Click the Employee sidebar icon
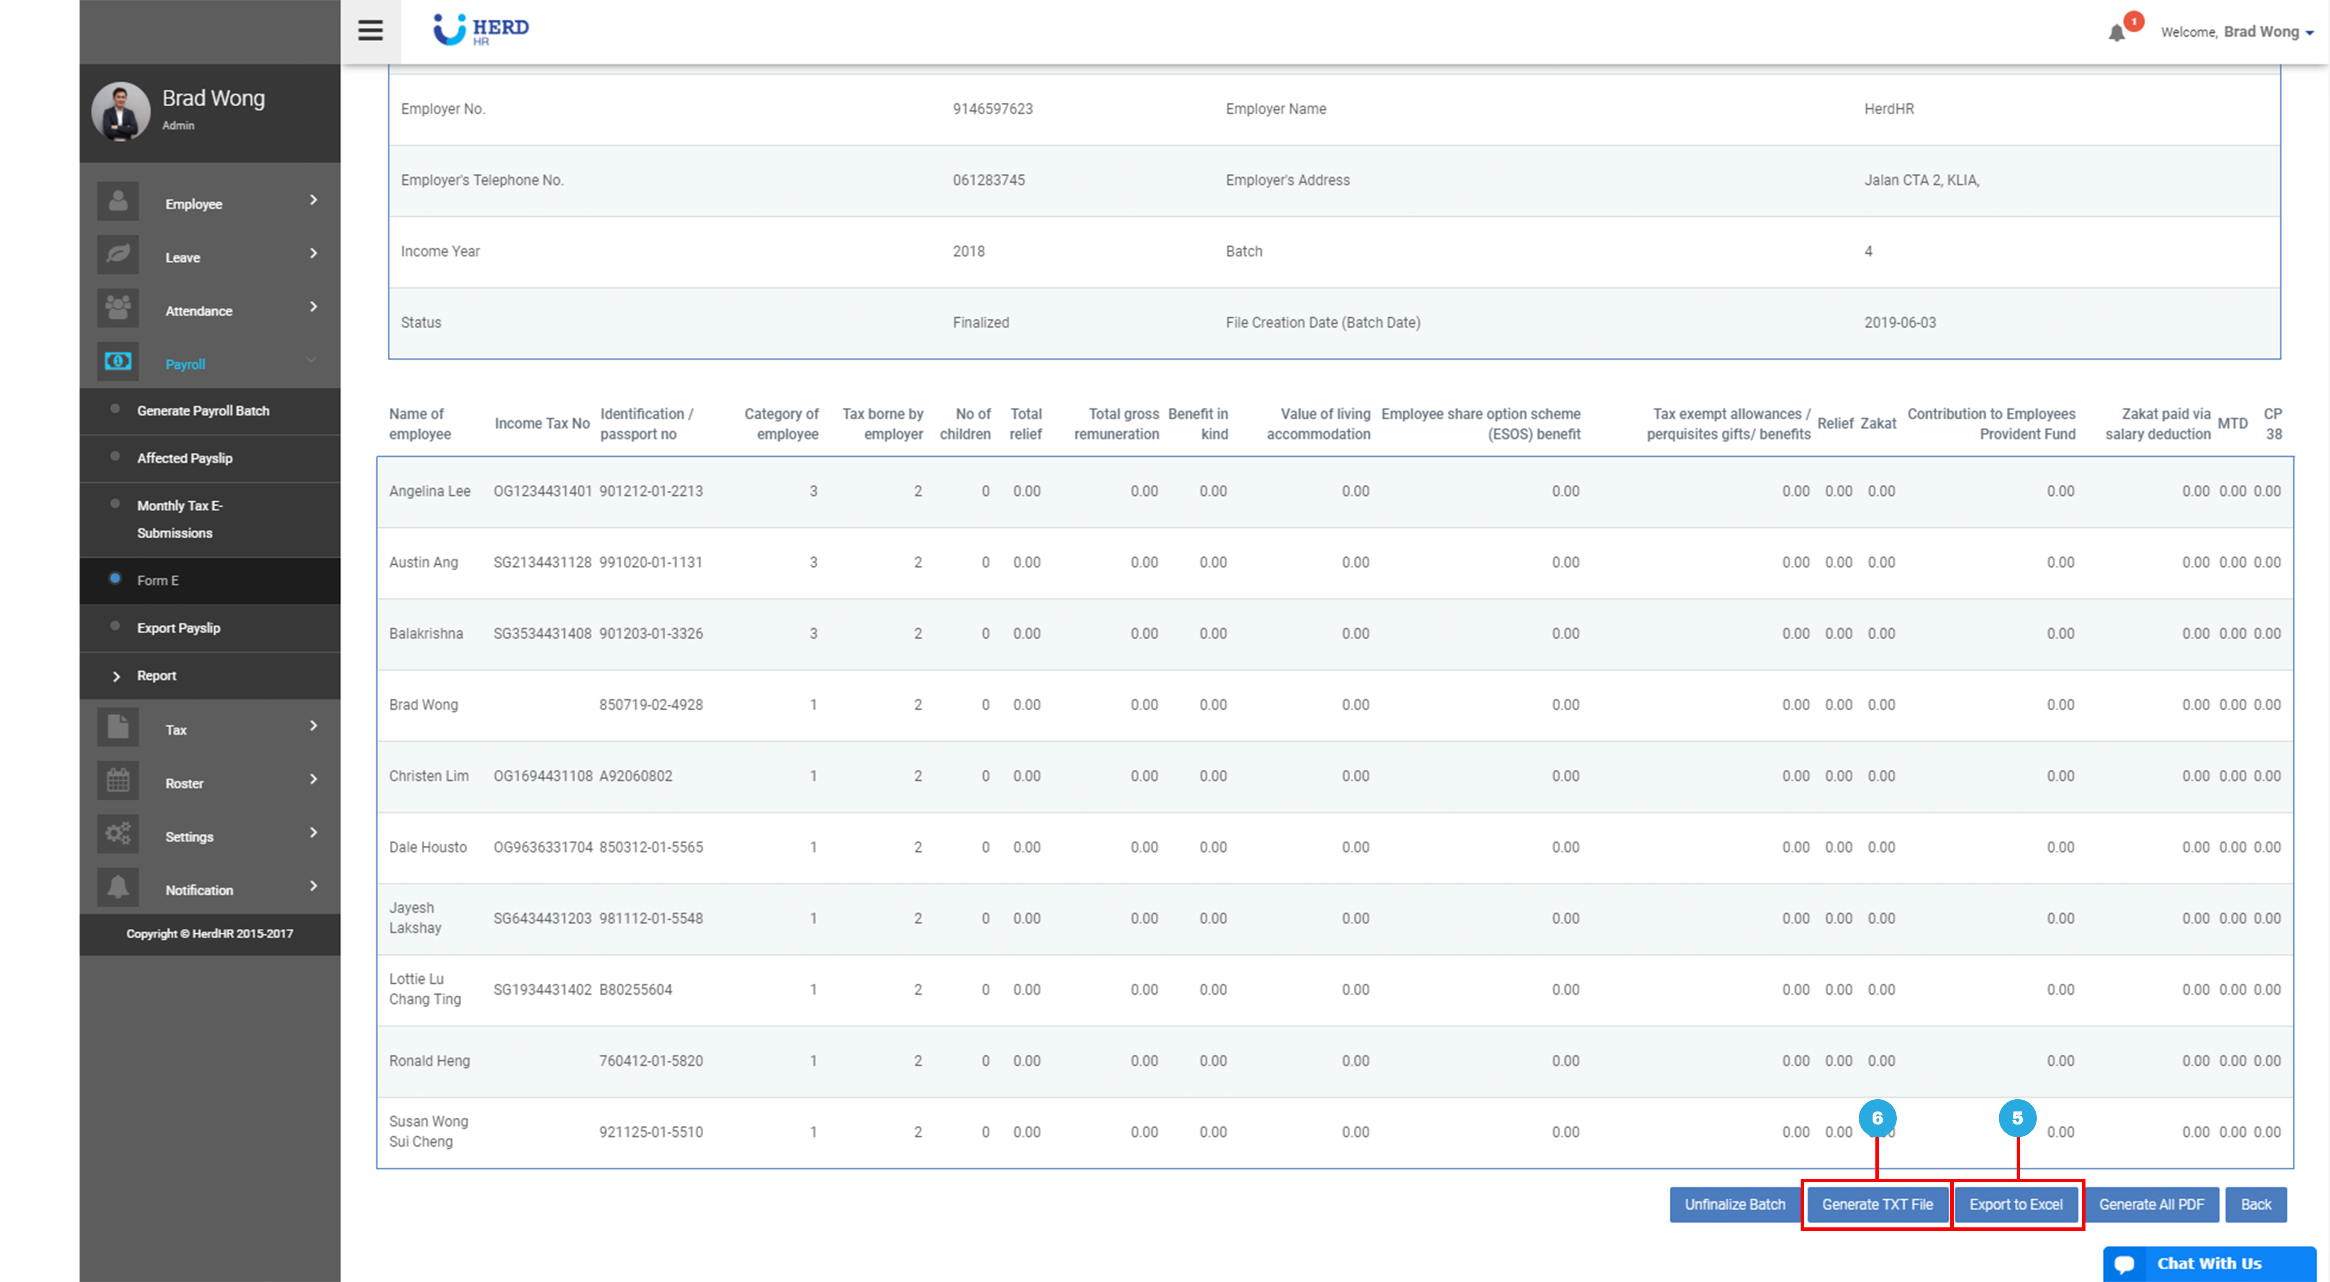 tap(118, 201)
